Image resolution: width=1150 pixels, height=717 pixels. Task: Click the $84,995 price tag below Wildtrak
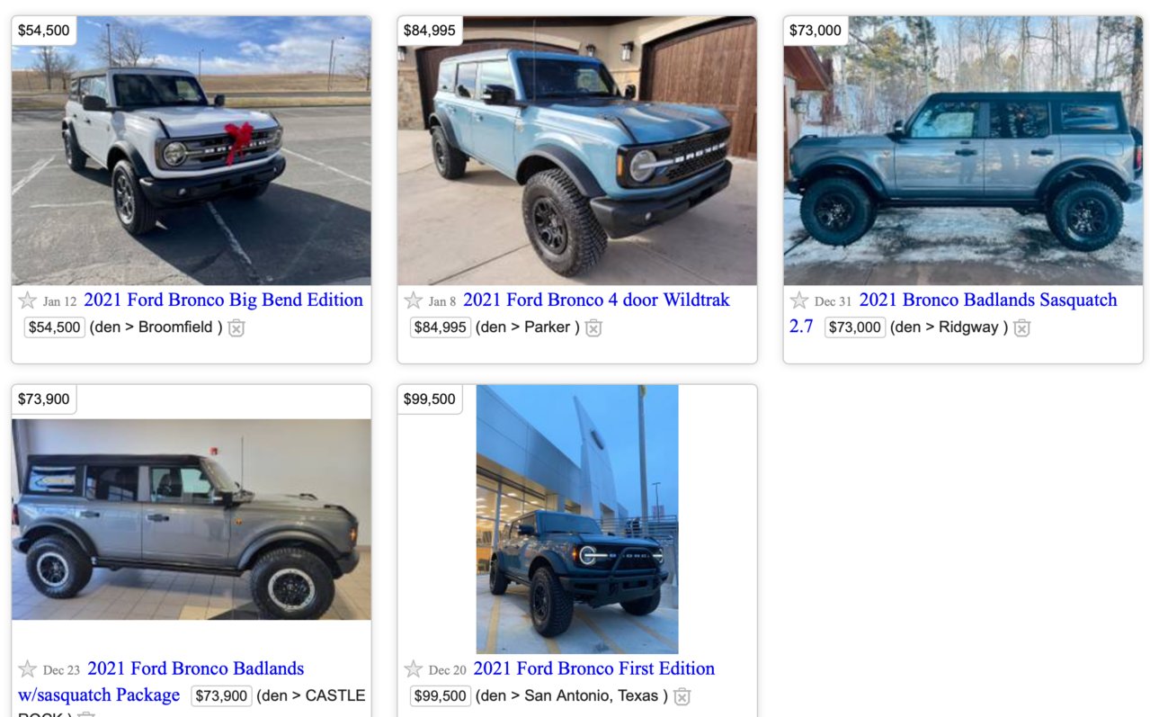coord(441,327)
